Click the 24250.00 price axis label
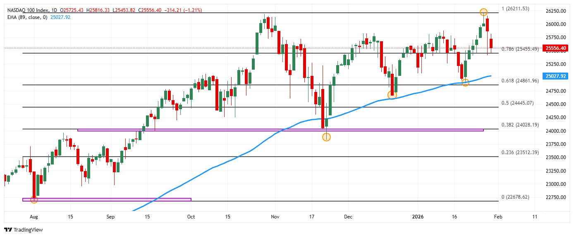This screenshot has height=237, width=574. (x=557, y=117)
